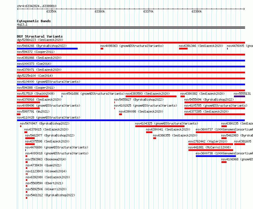Click the Cytogenetic Bands track title
The width and height of the screenshot is (253, 209).
pos(34,21)
